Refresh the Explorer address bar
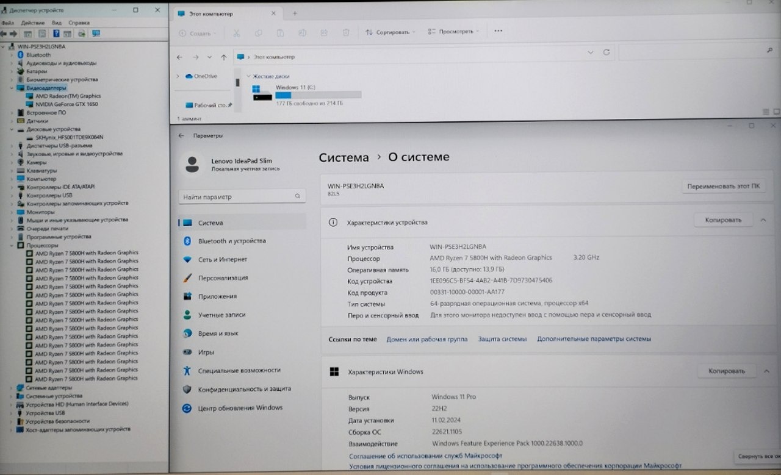 point(606,52)
